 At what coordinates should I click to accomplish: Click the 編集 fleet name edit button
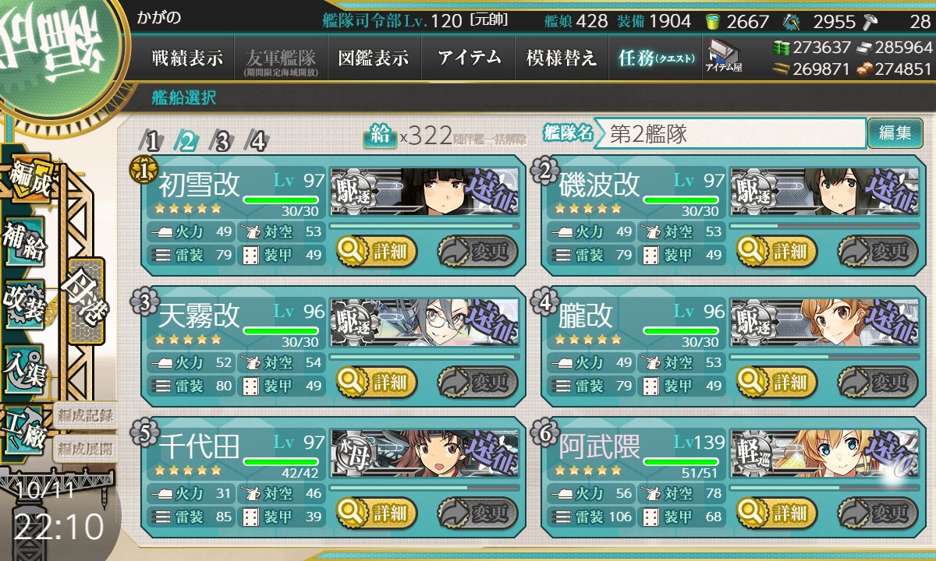tap(895, 133)
